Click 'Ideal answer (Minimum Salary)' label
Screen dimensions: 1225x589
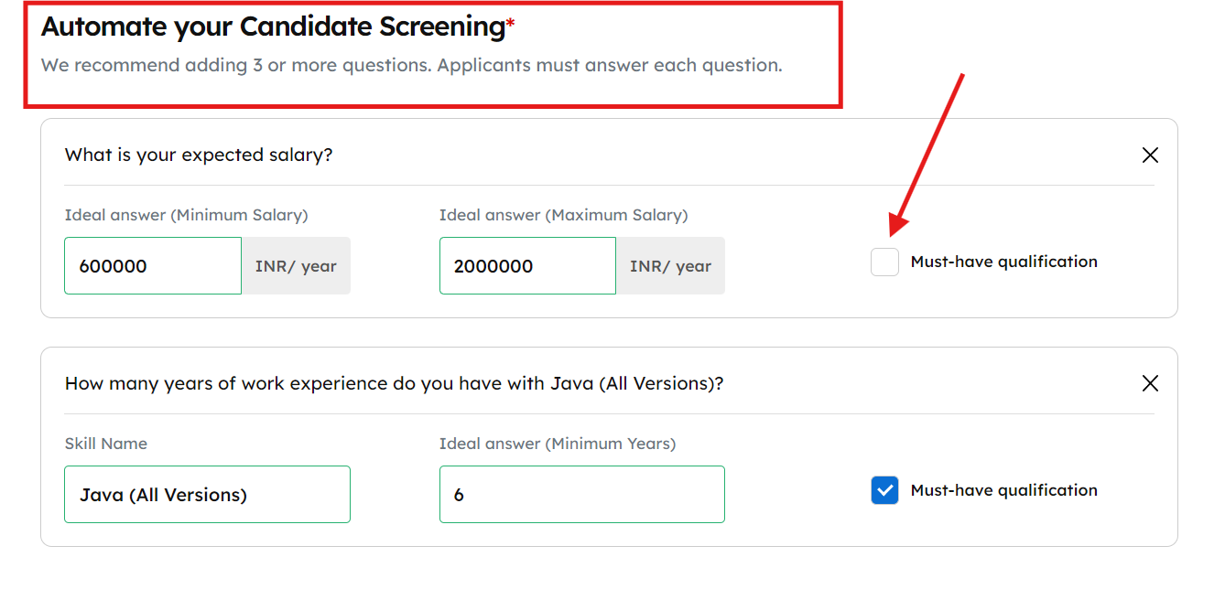tap(186, 216)
